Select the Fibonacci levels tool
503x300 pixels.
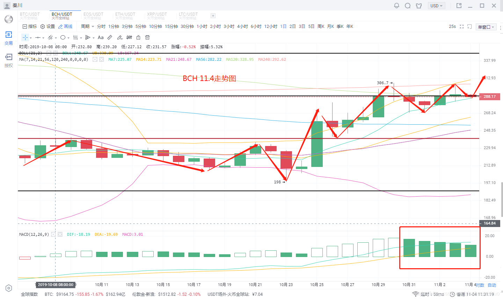75,37
